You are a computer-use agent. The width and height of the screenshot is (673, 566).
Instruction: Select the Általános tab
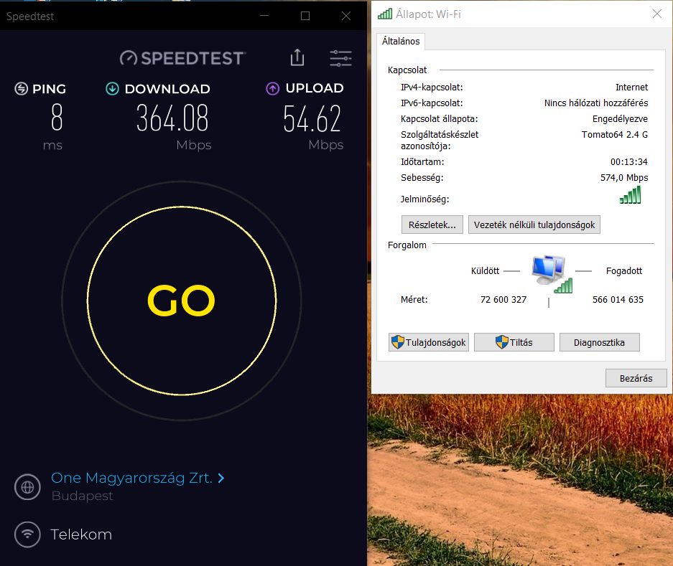(402, 41)
